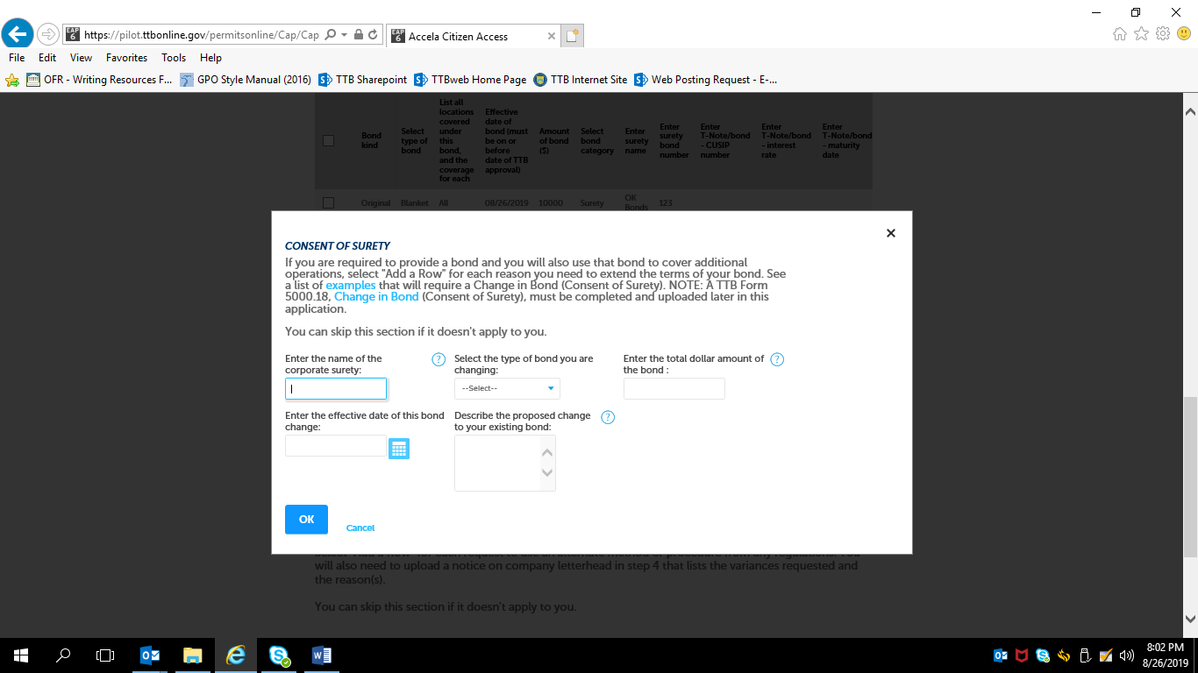Viewport: 1198px width, 673px height.
Task: Open Task View on the taskbar
Action: click(105, 655)
